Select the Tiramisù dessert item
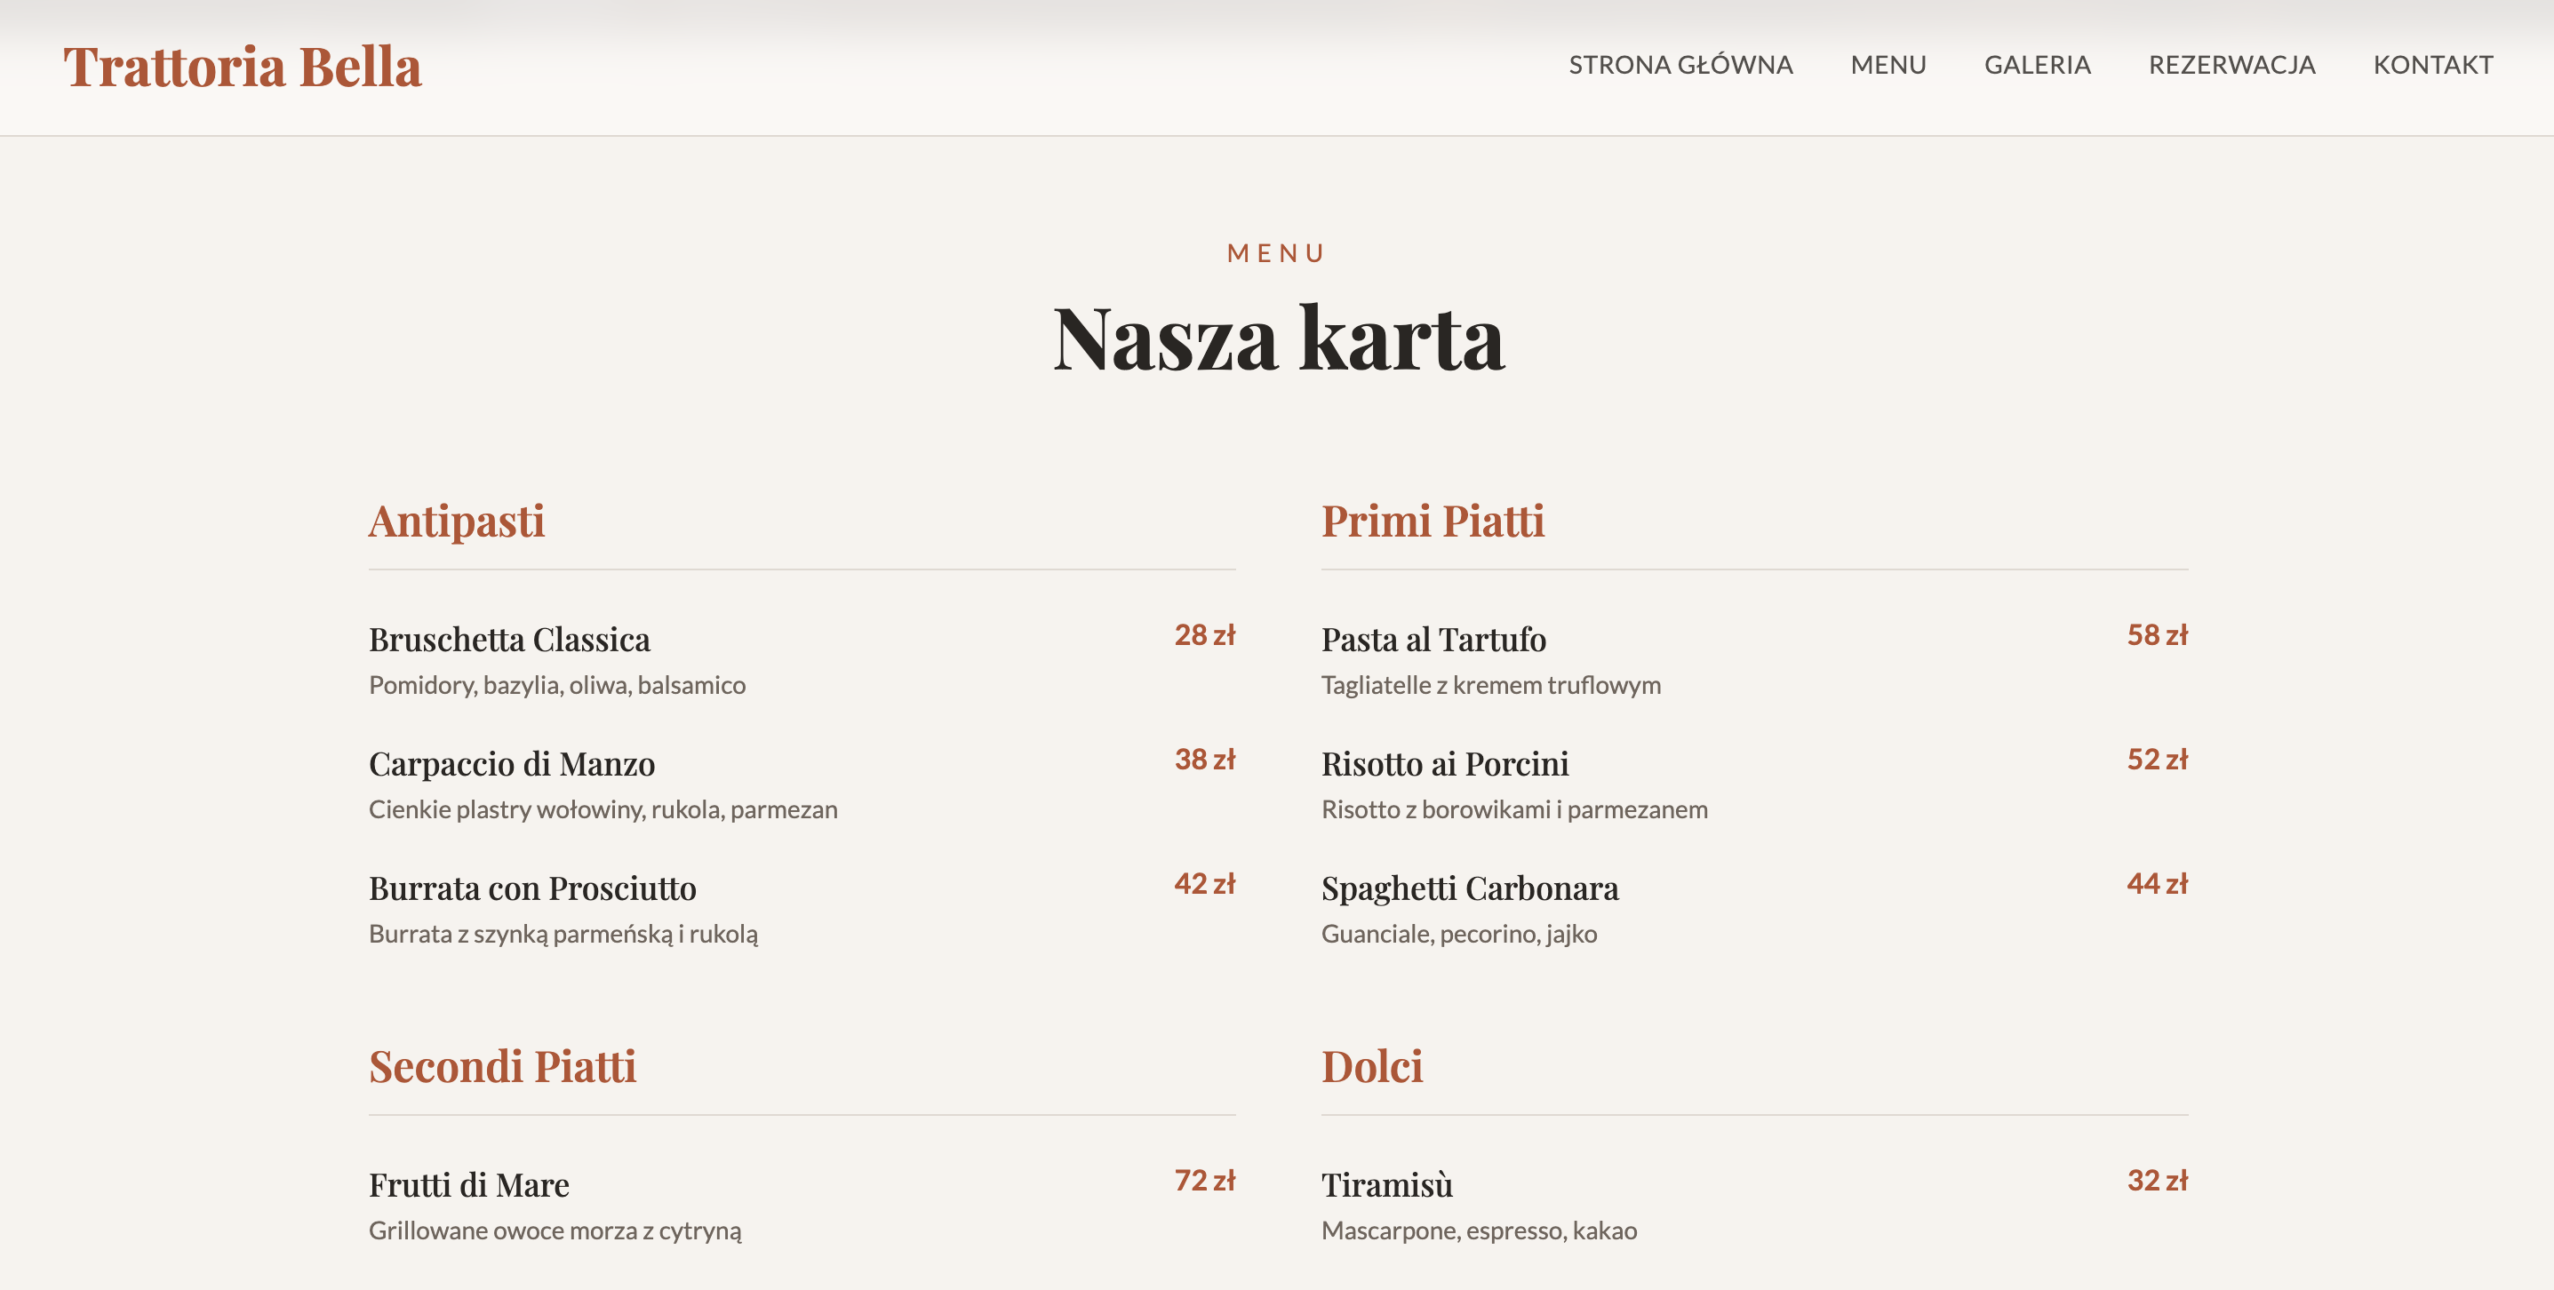Screen dimensions: 2554x1290 (1386, 1185)
